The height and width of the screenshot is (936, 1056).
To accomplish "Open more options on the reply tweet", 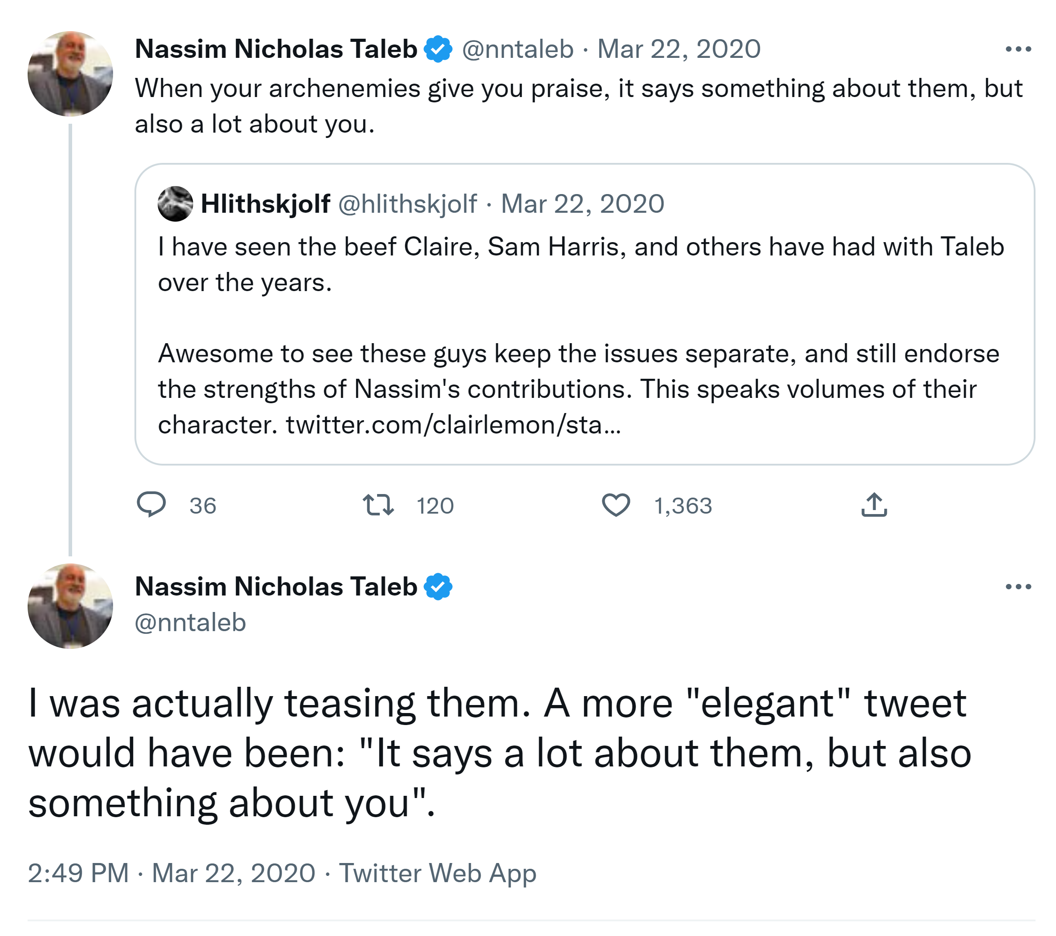I will point(1018,587).
